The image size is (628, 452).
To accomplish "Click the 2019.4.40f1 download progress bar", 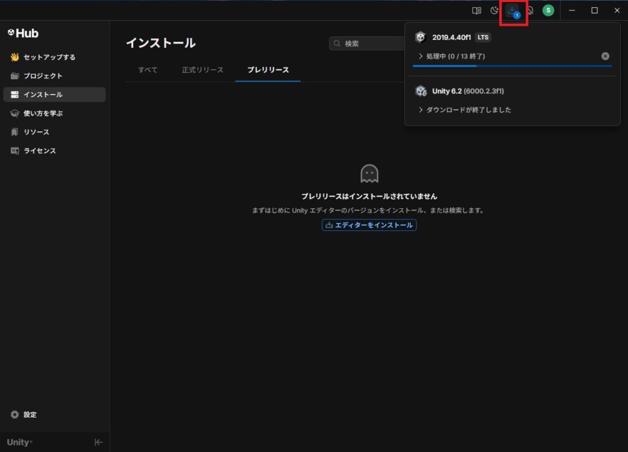I will pyautogui.click(x=512, y=66).
